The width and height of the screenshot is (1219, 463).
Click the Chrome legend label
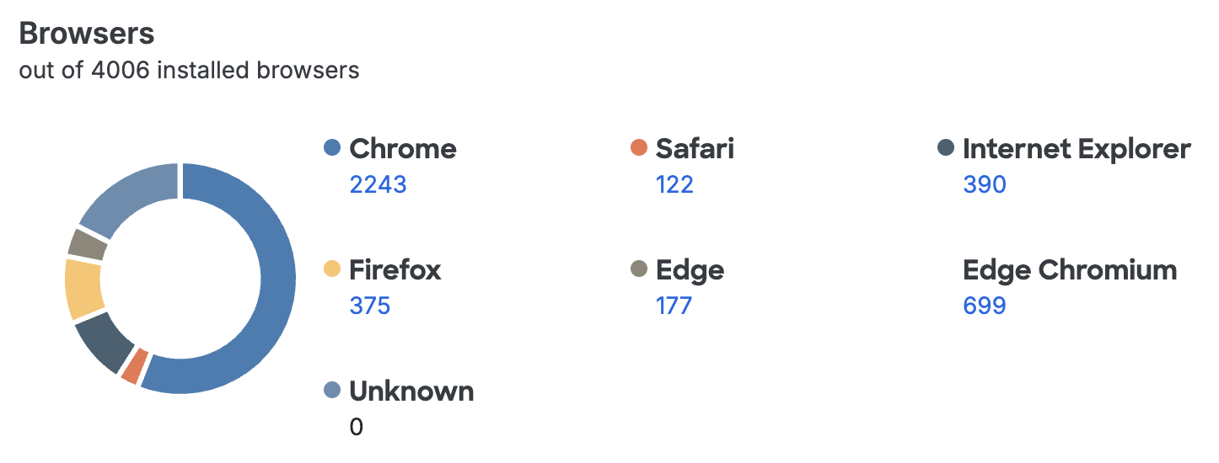pyautogui.click(x=402, y=149)
